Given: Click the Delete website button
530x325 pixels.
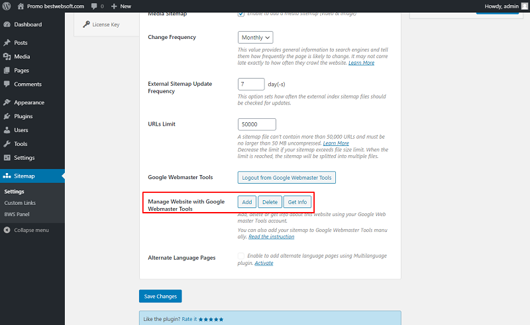Looking at the screenshot, I should coord(270,202).
